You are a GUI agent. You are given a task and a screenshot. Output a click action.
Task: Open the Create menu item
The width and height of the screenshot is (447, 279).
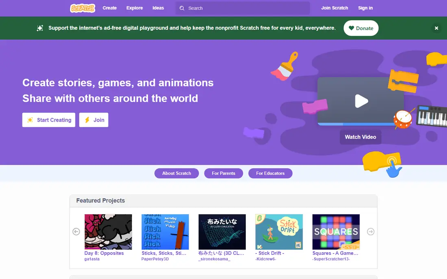tap(109, 8)
